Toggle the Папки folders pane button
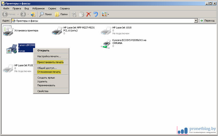 coord(61,14)
